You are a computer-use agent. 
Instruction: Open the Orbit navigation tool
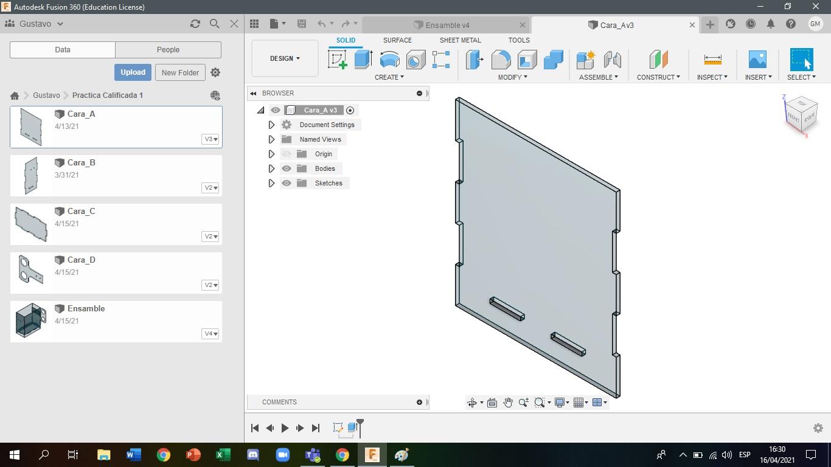(472, 403)
